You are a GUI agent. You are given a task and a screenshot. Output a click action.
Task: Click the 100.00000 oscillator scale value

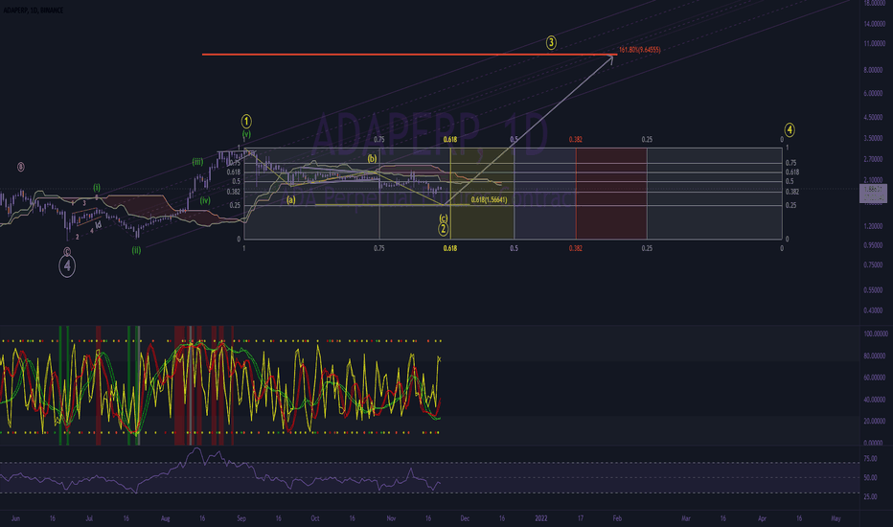[x=876, y=333]
